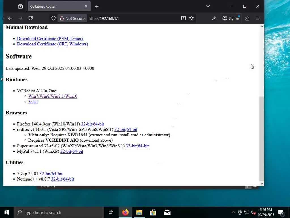Click the vertical scrollbar thumb
This screenshot has height=218, width=290.
[x=262, y=138]
